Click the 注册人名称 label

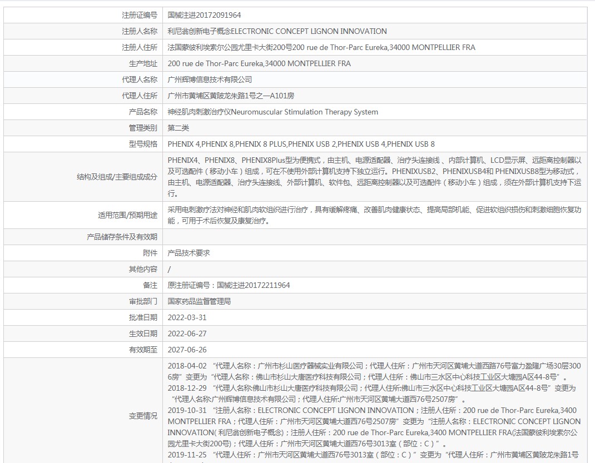coord(139,31)
